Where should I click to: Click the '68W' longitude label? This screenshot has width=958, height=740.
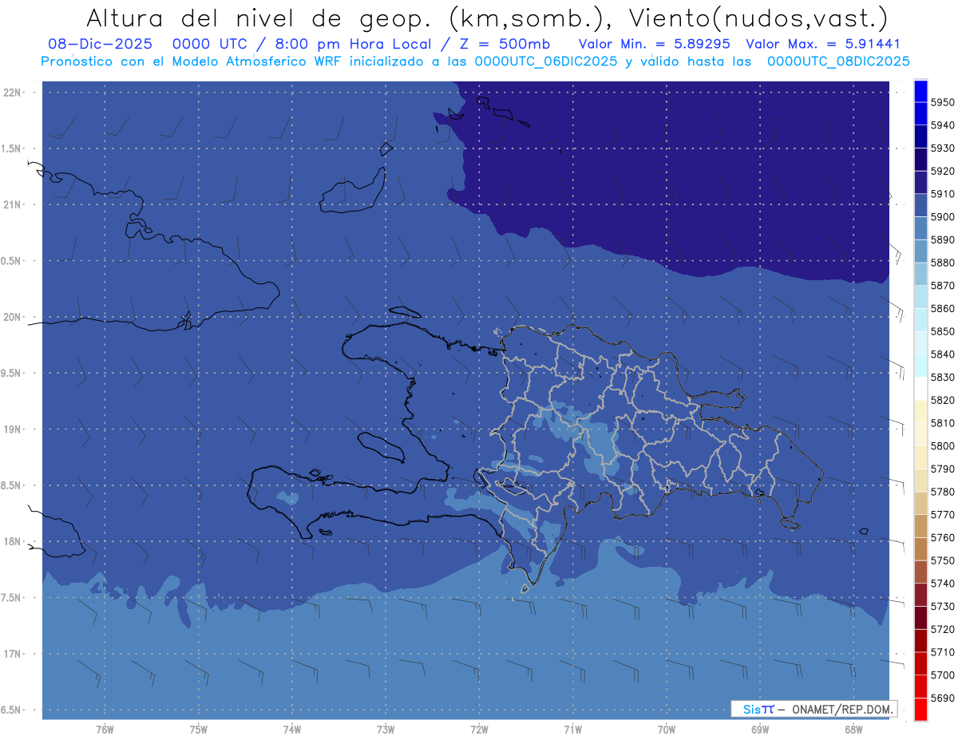pos(853,730)
